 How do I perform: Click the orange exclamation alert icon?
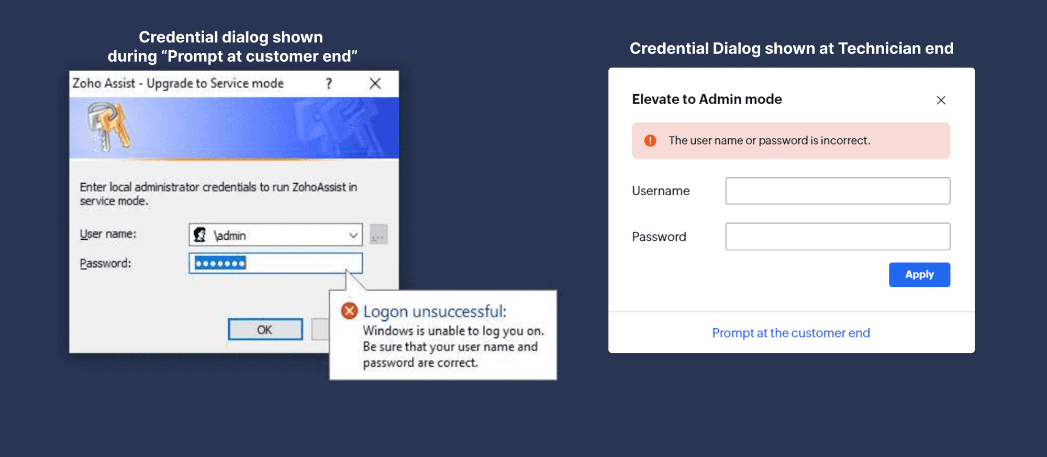point(650,140)
